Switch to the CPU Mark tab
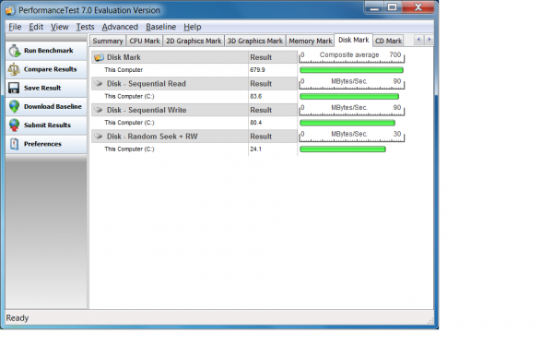 [x=145, y=41]
